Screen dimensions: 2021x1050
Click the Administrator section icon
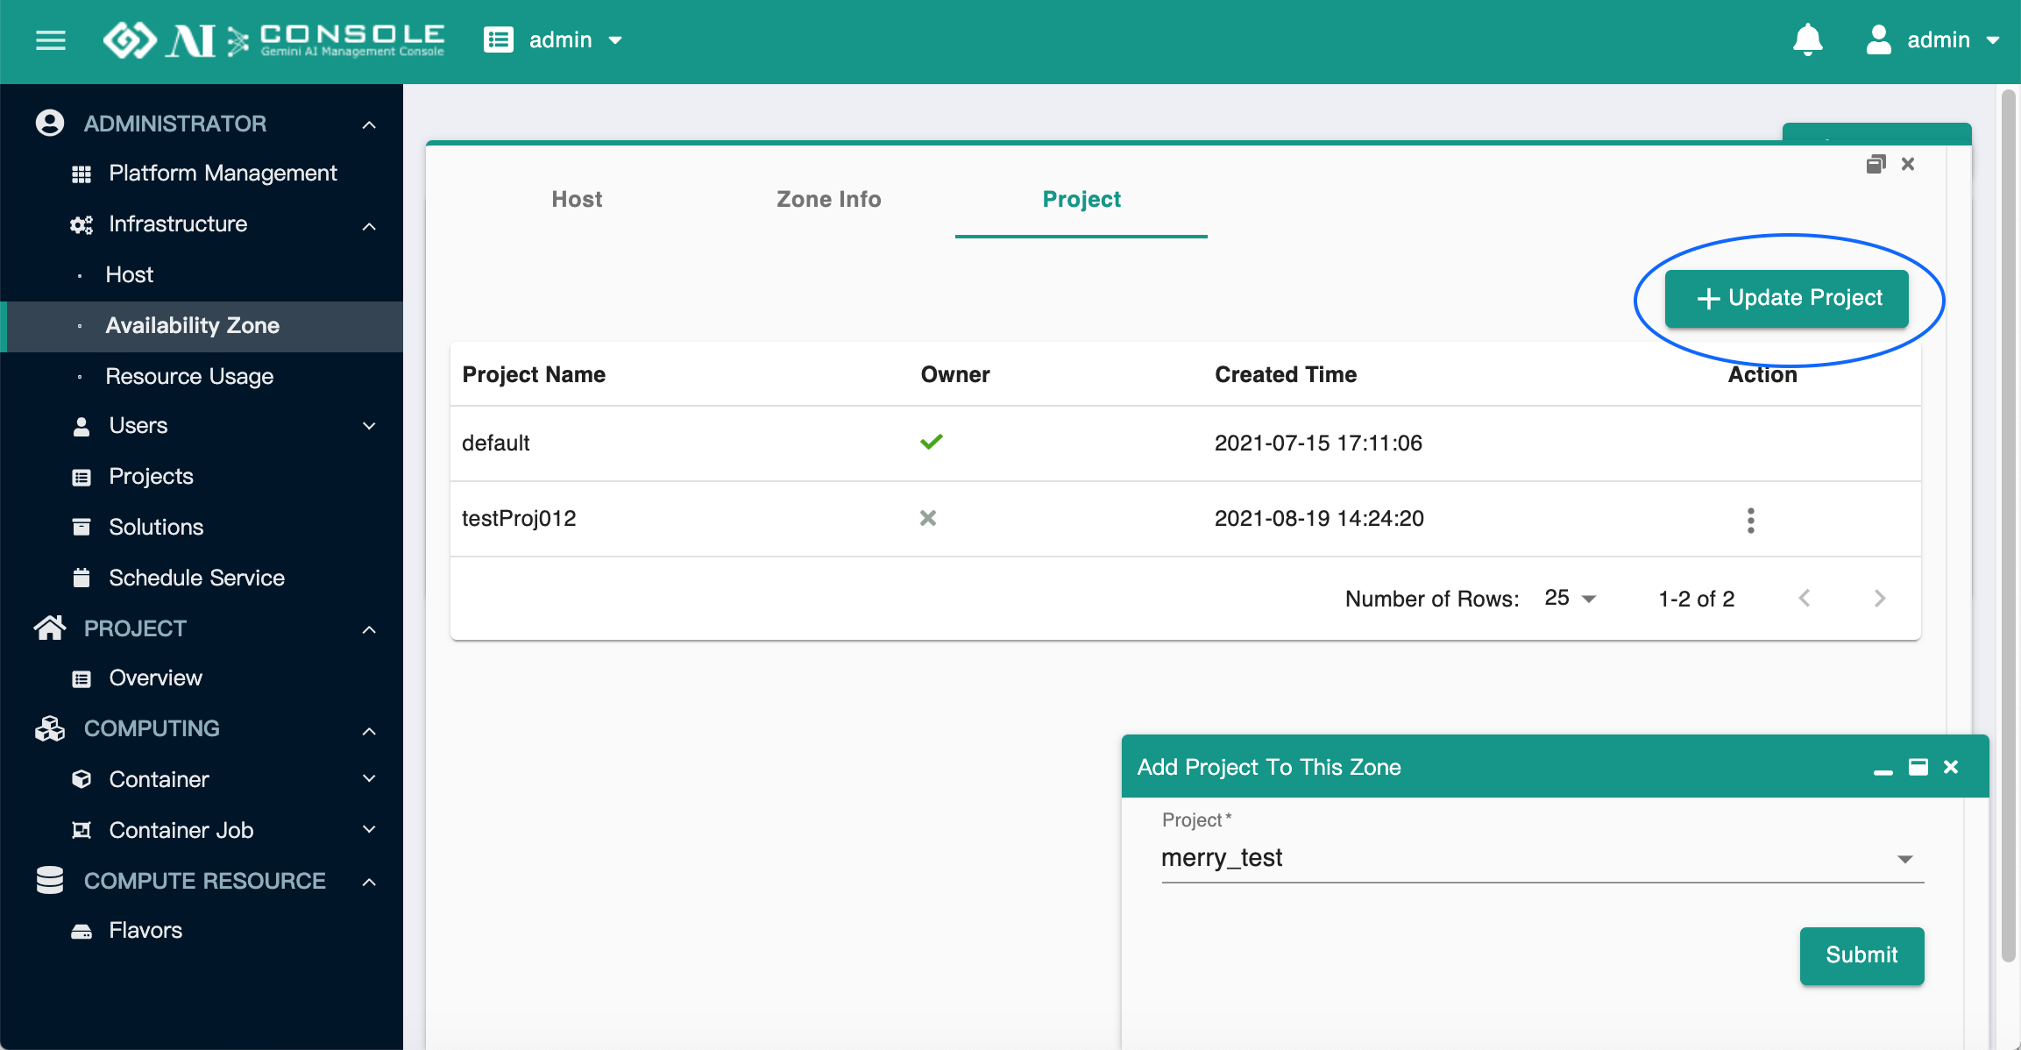pyautogui.click(x=50, y=123)
